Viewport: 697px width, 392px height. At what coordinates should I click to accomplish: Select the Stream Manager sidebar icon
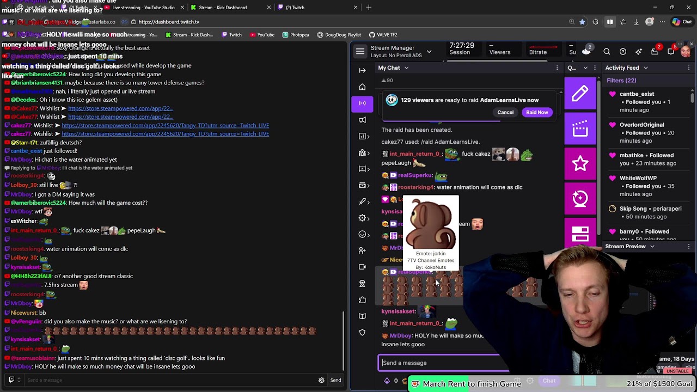(363, 103)
